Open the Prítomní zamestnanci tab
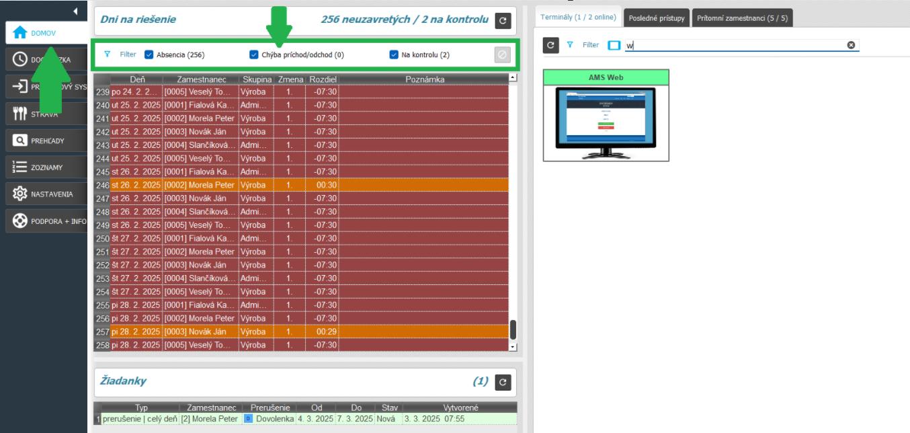 click(742, 19)
